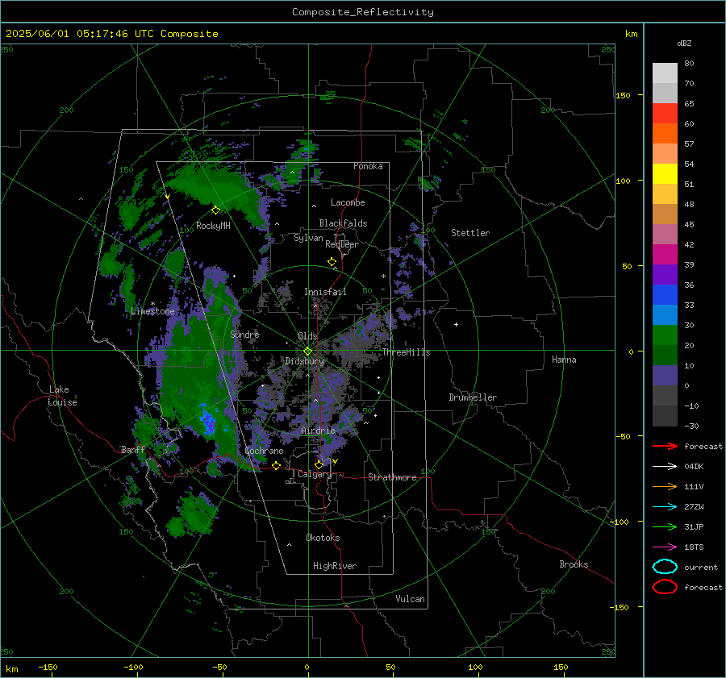Click the red forecast ellipse legend icon
The image size is (726, 678).
665,587
